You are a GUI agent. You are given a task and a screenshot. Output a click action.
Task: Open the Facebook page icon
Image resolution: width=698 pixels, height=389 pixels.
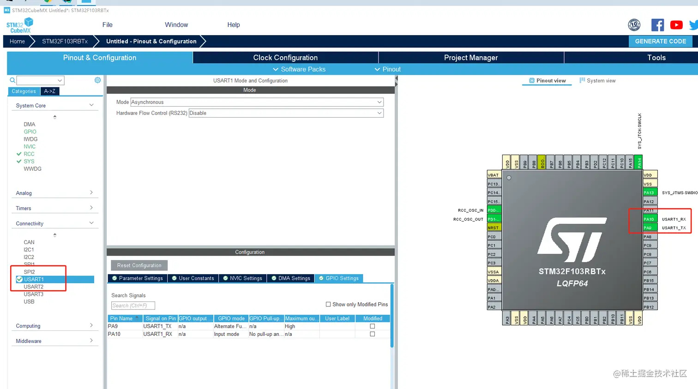point(657,25)
